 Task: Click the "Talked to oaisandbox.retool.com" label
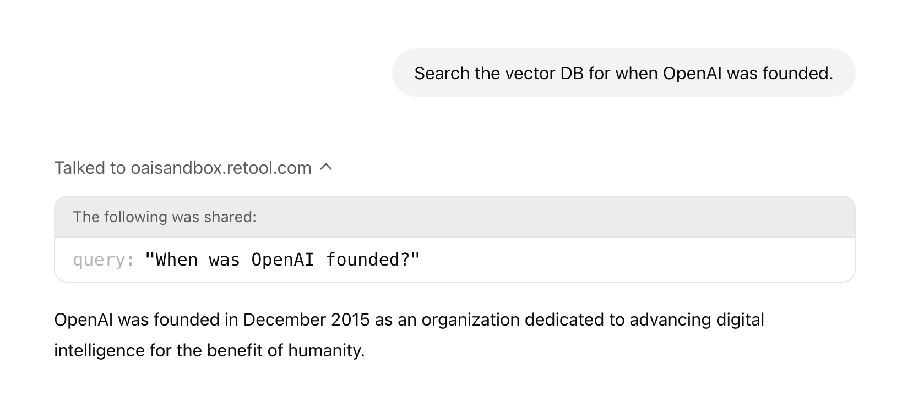point(183,168)
